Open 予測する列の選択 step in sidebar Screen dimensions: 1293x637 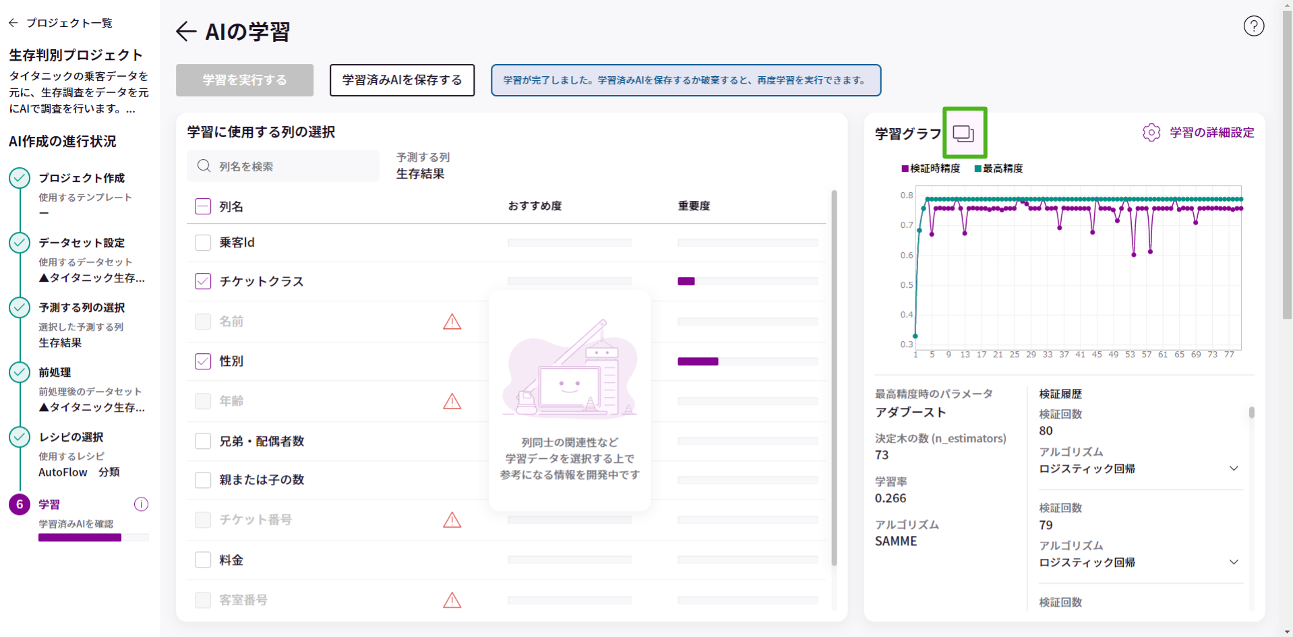(82, 307)
